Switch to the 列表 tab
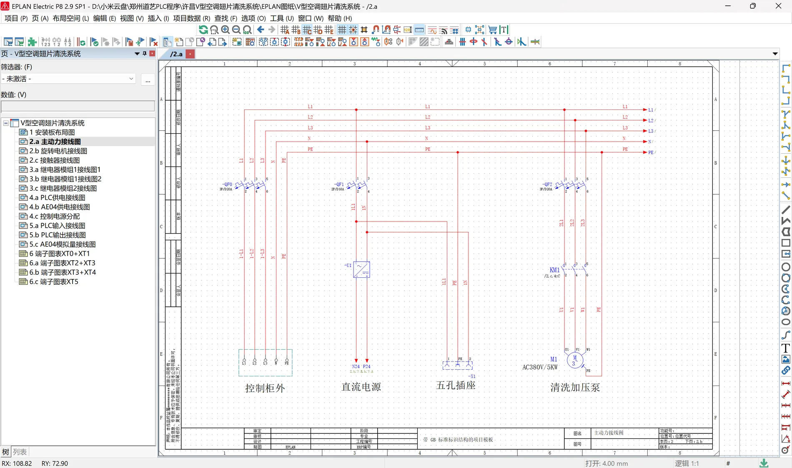Viewport: 792px width, 468px height. click(20, 452)
